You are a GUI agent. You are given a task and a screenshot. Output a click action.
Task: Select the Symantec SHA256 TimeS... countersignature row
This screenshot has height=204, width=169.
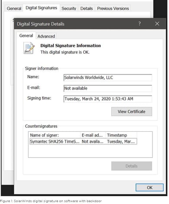[83, 141]
